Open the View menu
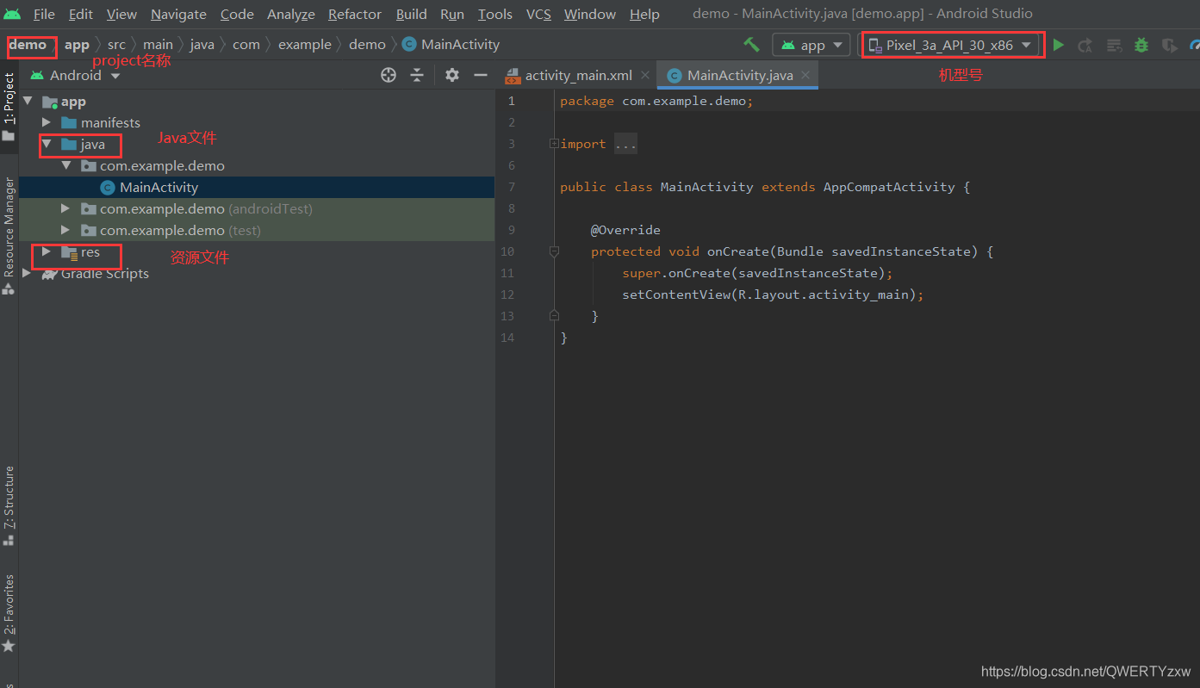The image size is (1200, 688). pyautogui.click(x=121, y=14)
